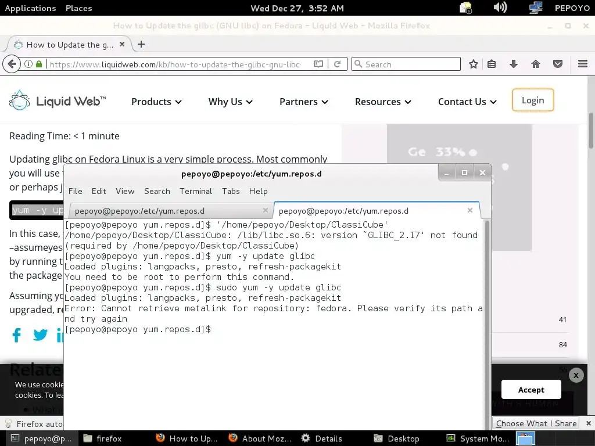Share the article on Facebook icon
The width and height of the screenshot is (595, 446).
(x=16, y=335)
